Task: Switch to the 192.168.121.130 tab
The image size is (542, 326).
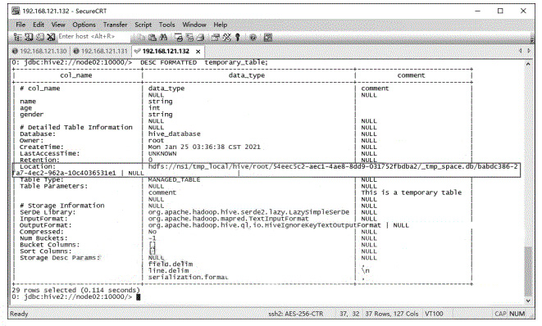Action: [x=39, y=51]
